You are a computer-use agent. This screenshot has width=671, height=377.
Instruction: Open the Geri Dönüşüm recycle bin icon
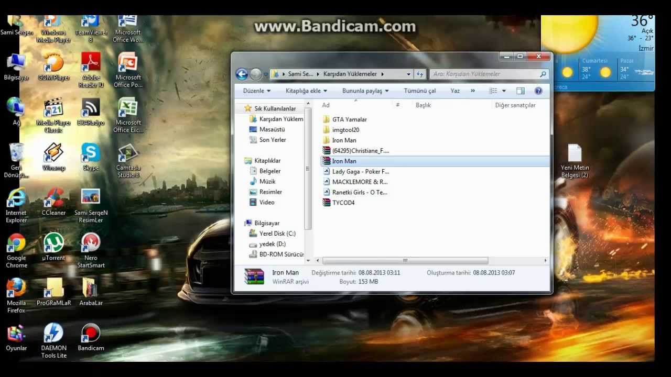[x=16, y=160]
